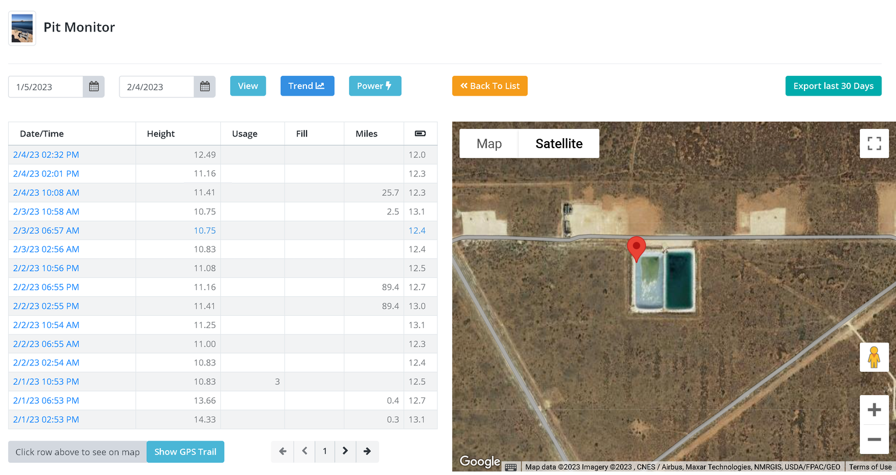The image size is (896, 475).
Task: Open the 2/4/23 02:32 PM entry
Action: tap(46, 154)
